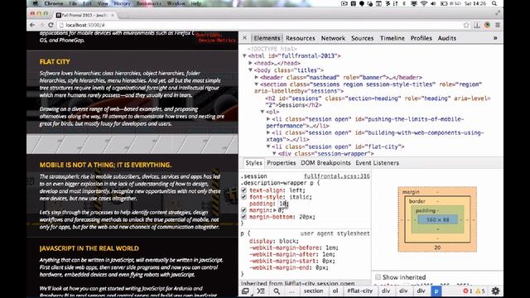Click the 560 × 88 content box in metrics
Viewport: 530px width, 298px height.
click(437, 219)
